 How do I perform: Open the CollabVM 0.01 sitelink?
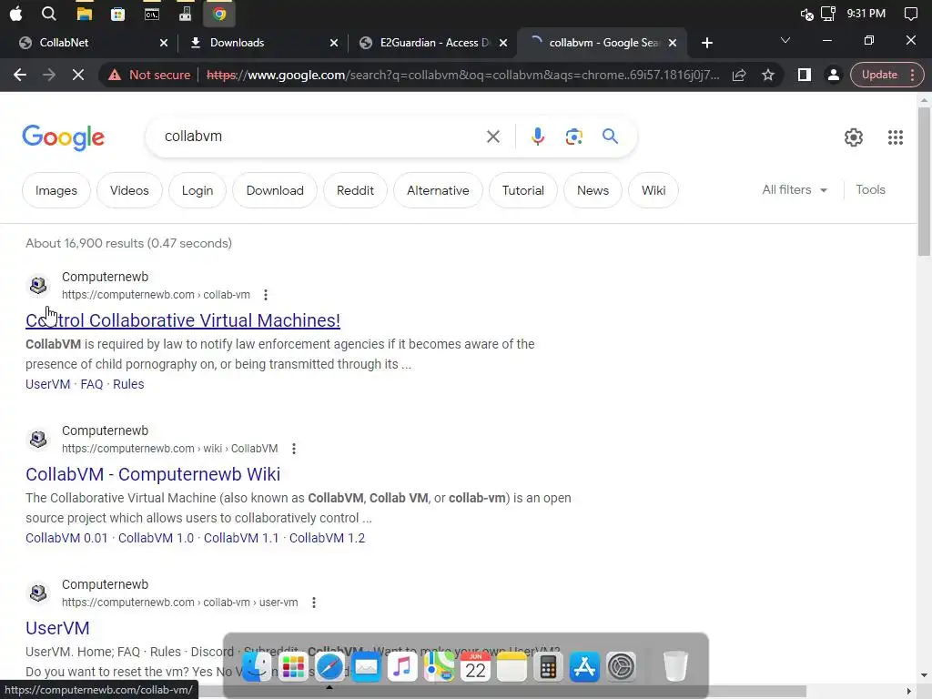point(66,538)
